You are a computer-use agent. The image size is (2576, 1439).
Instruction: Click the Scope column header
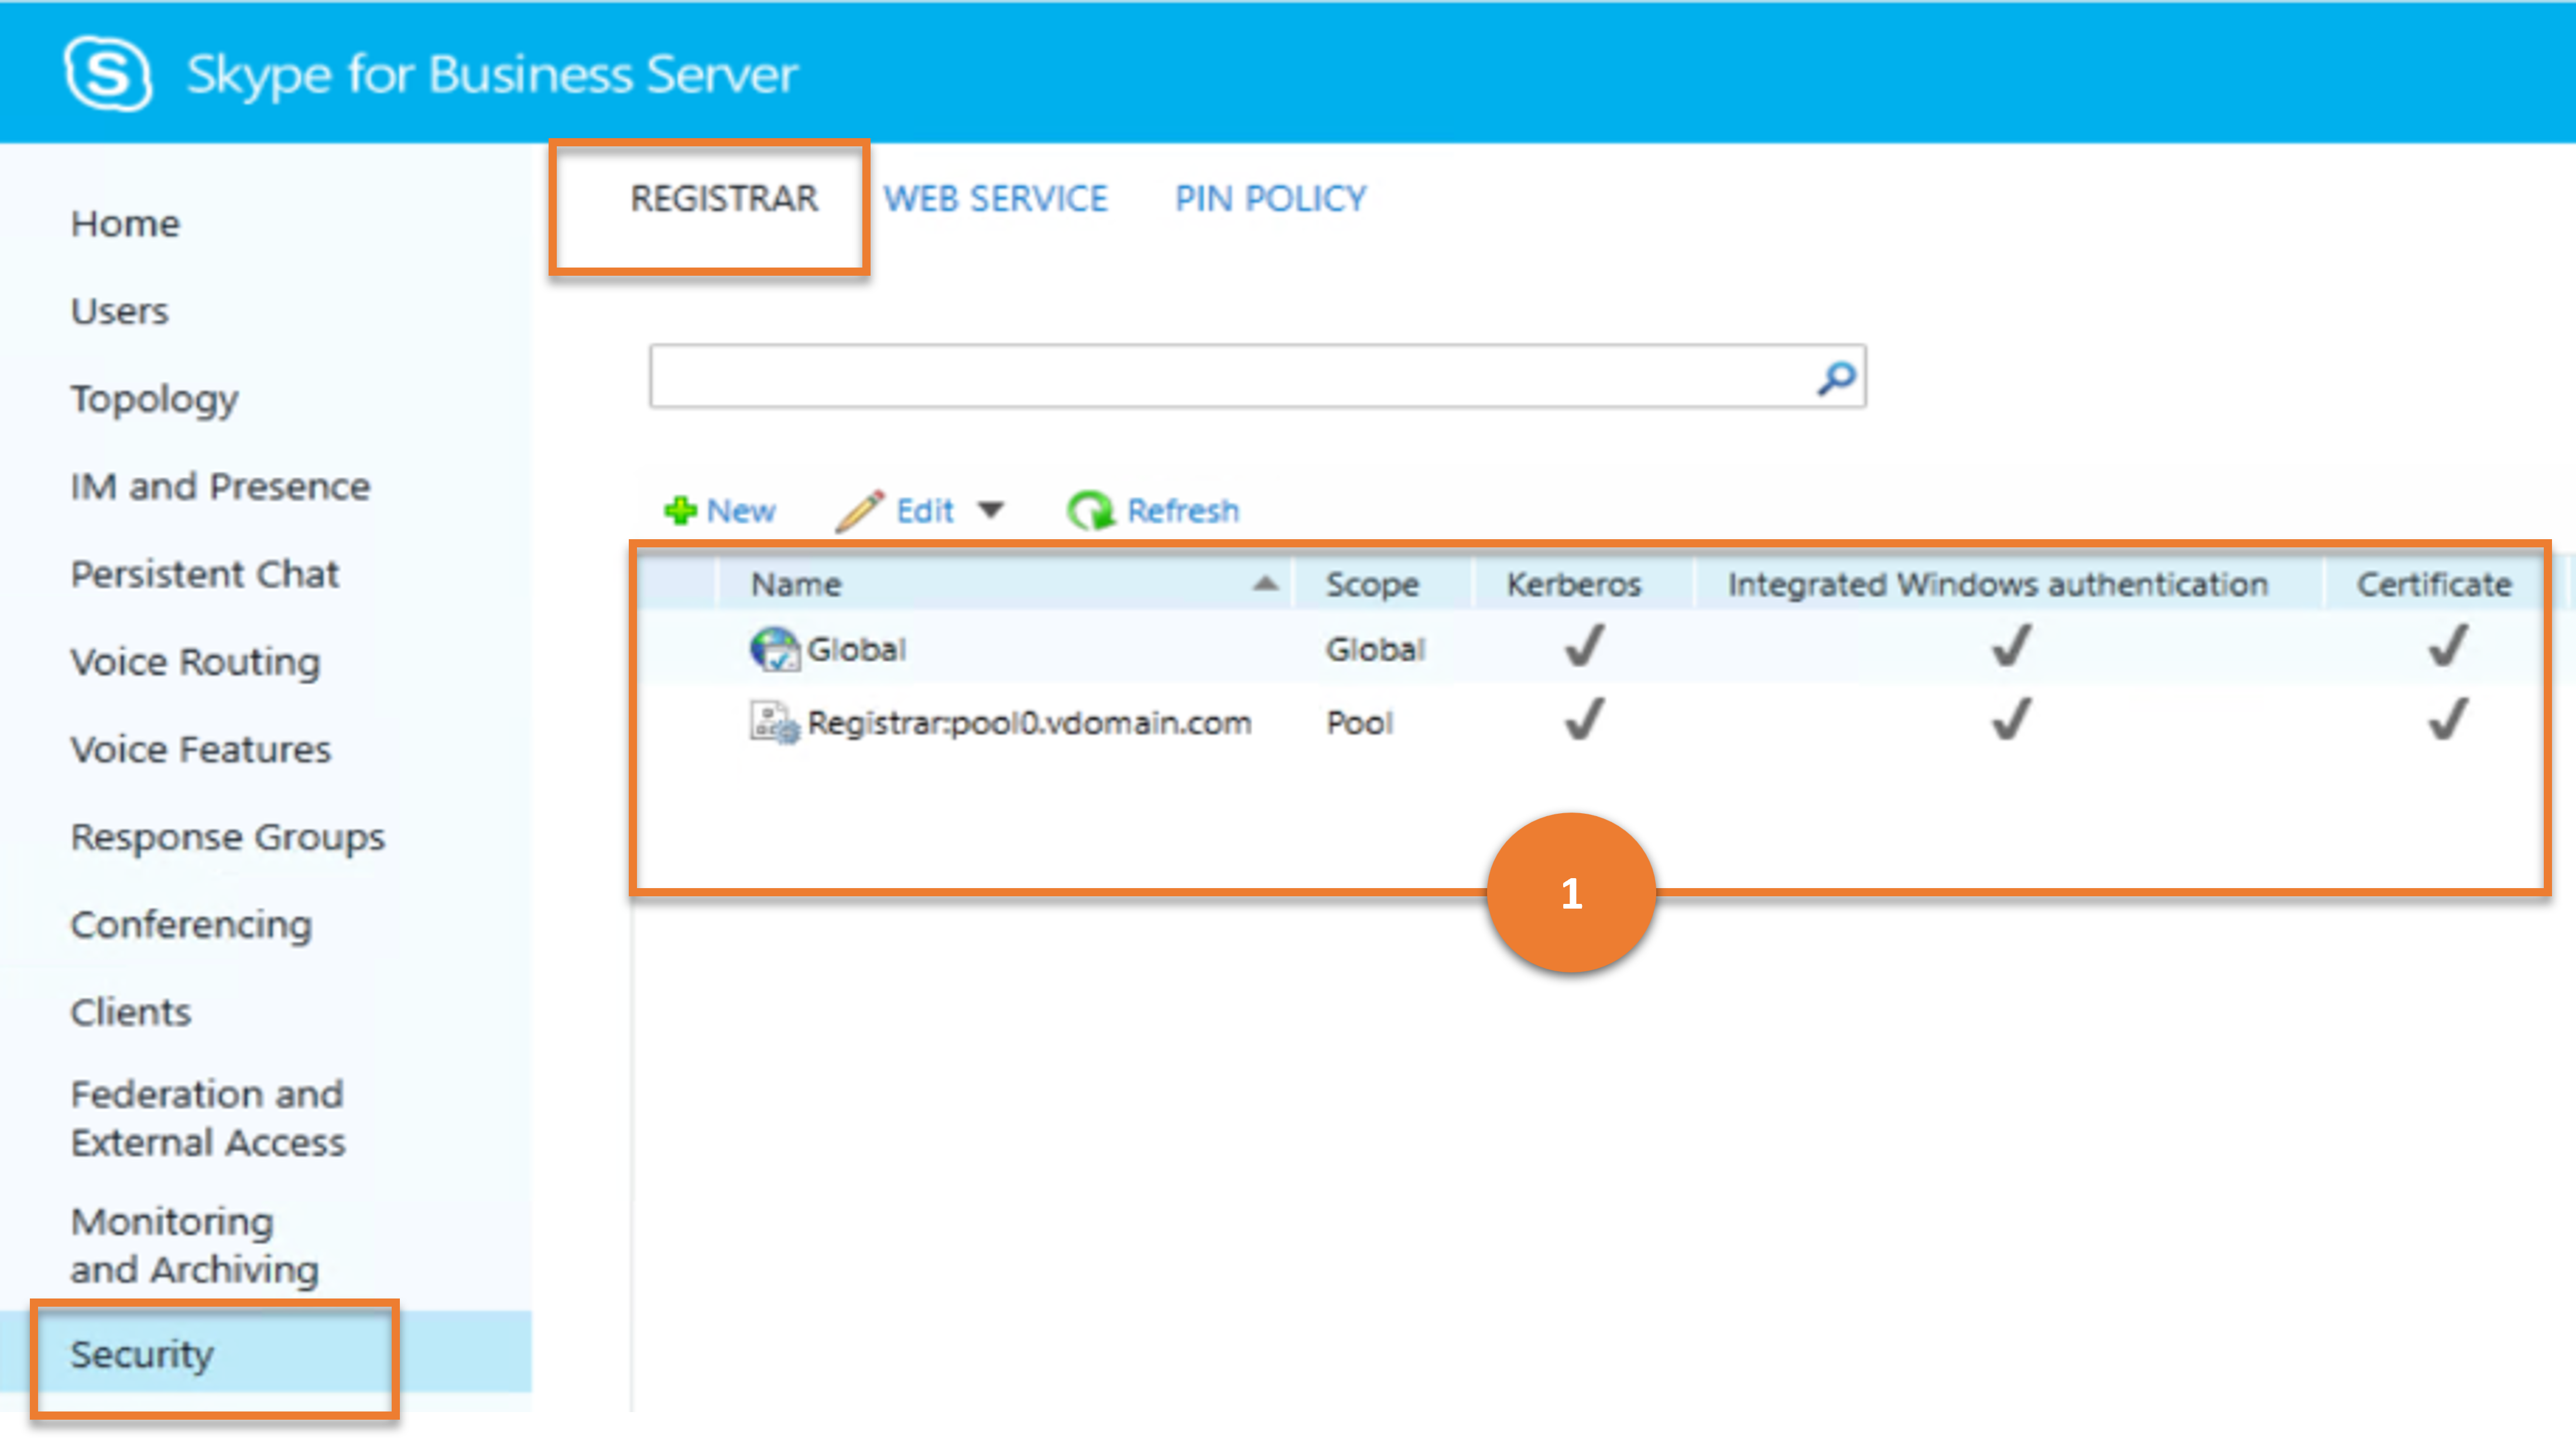[x=1372, y=584]
